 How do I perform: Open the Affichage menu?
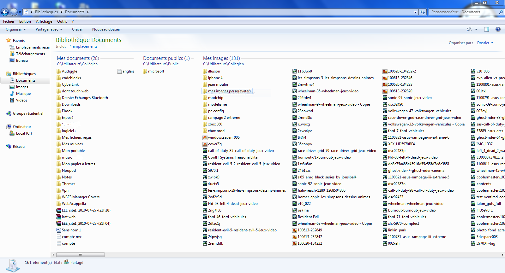pos(44,21)
